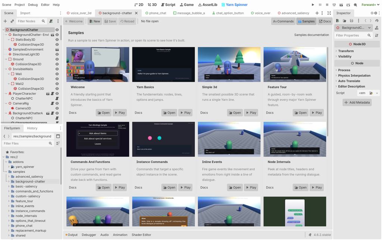Click the attach script icon in Scene dock
382x240 pixels.
click(51, 21)
